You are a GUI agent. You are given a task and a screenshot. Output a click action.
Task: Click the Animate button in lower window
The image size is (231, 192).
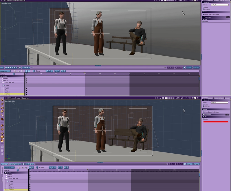pos(4,164)
